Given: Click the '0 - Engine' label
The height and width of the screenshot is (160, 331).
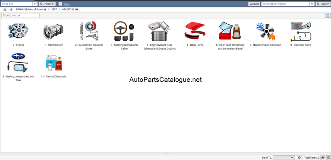Looking at the screenshot, I should 18,45.
